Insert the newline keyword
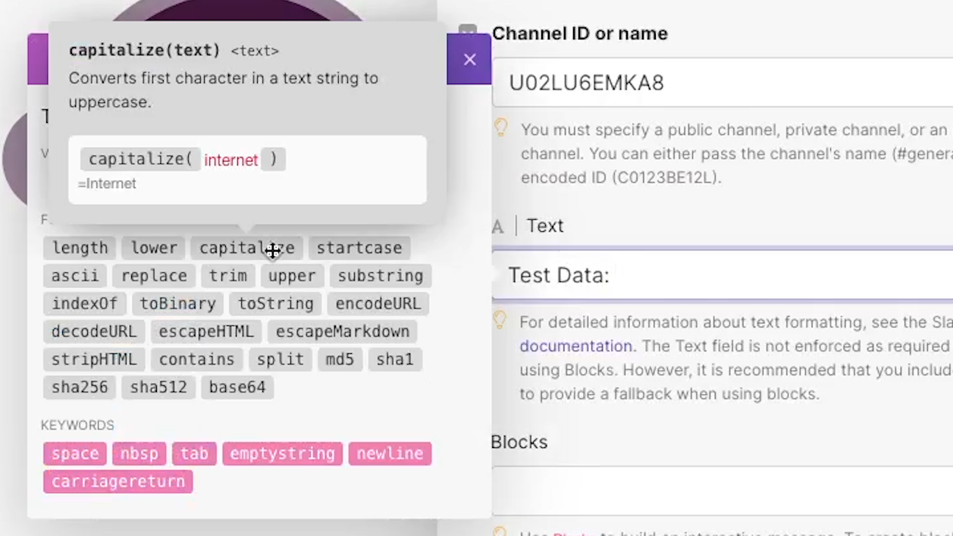The image size is (953, 536). [x=390, y=453]
